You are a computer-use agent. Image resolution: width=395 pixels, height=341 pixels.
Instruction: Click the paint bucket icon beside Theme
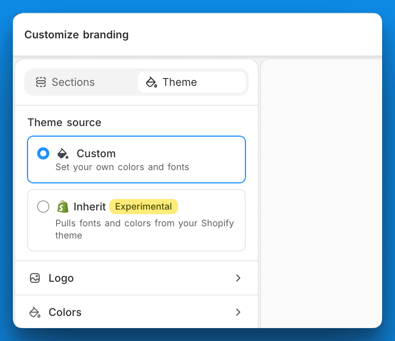(152, 82)
